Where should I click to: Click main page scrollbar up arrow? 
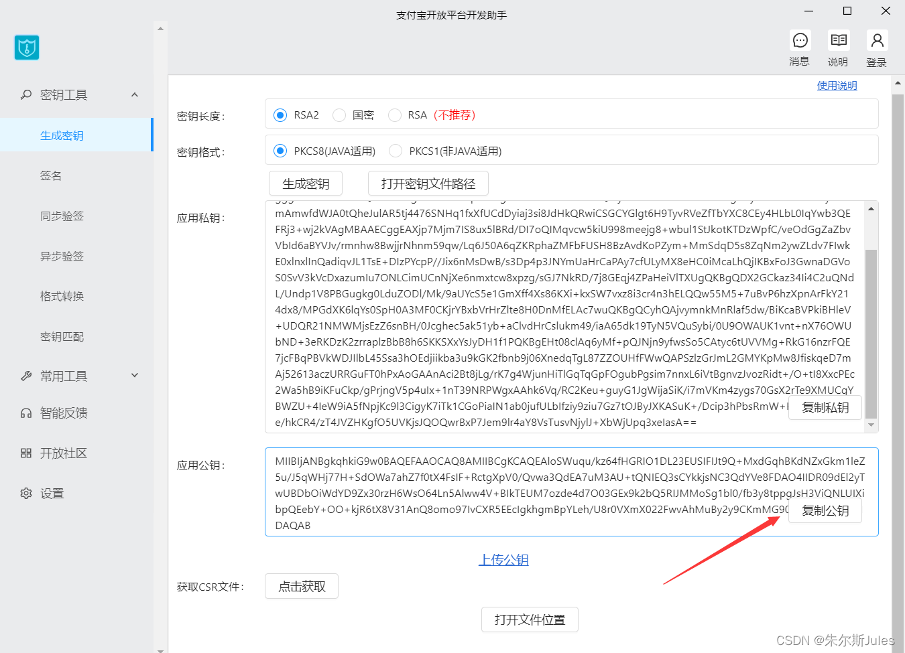(898, 84)
